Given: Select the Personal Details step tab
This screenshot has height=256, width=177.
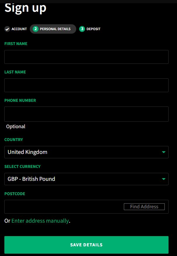Looking at the screenshot, I should coord(53,29).
